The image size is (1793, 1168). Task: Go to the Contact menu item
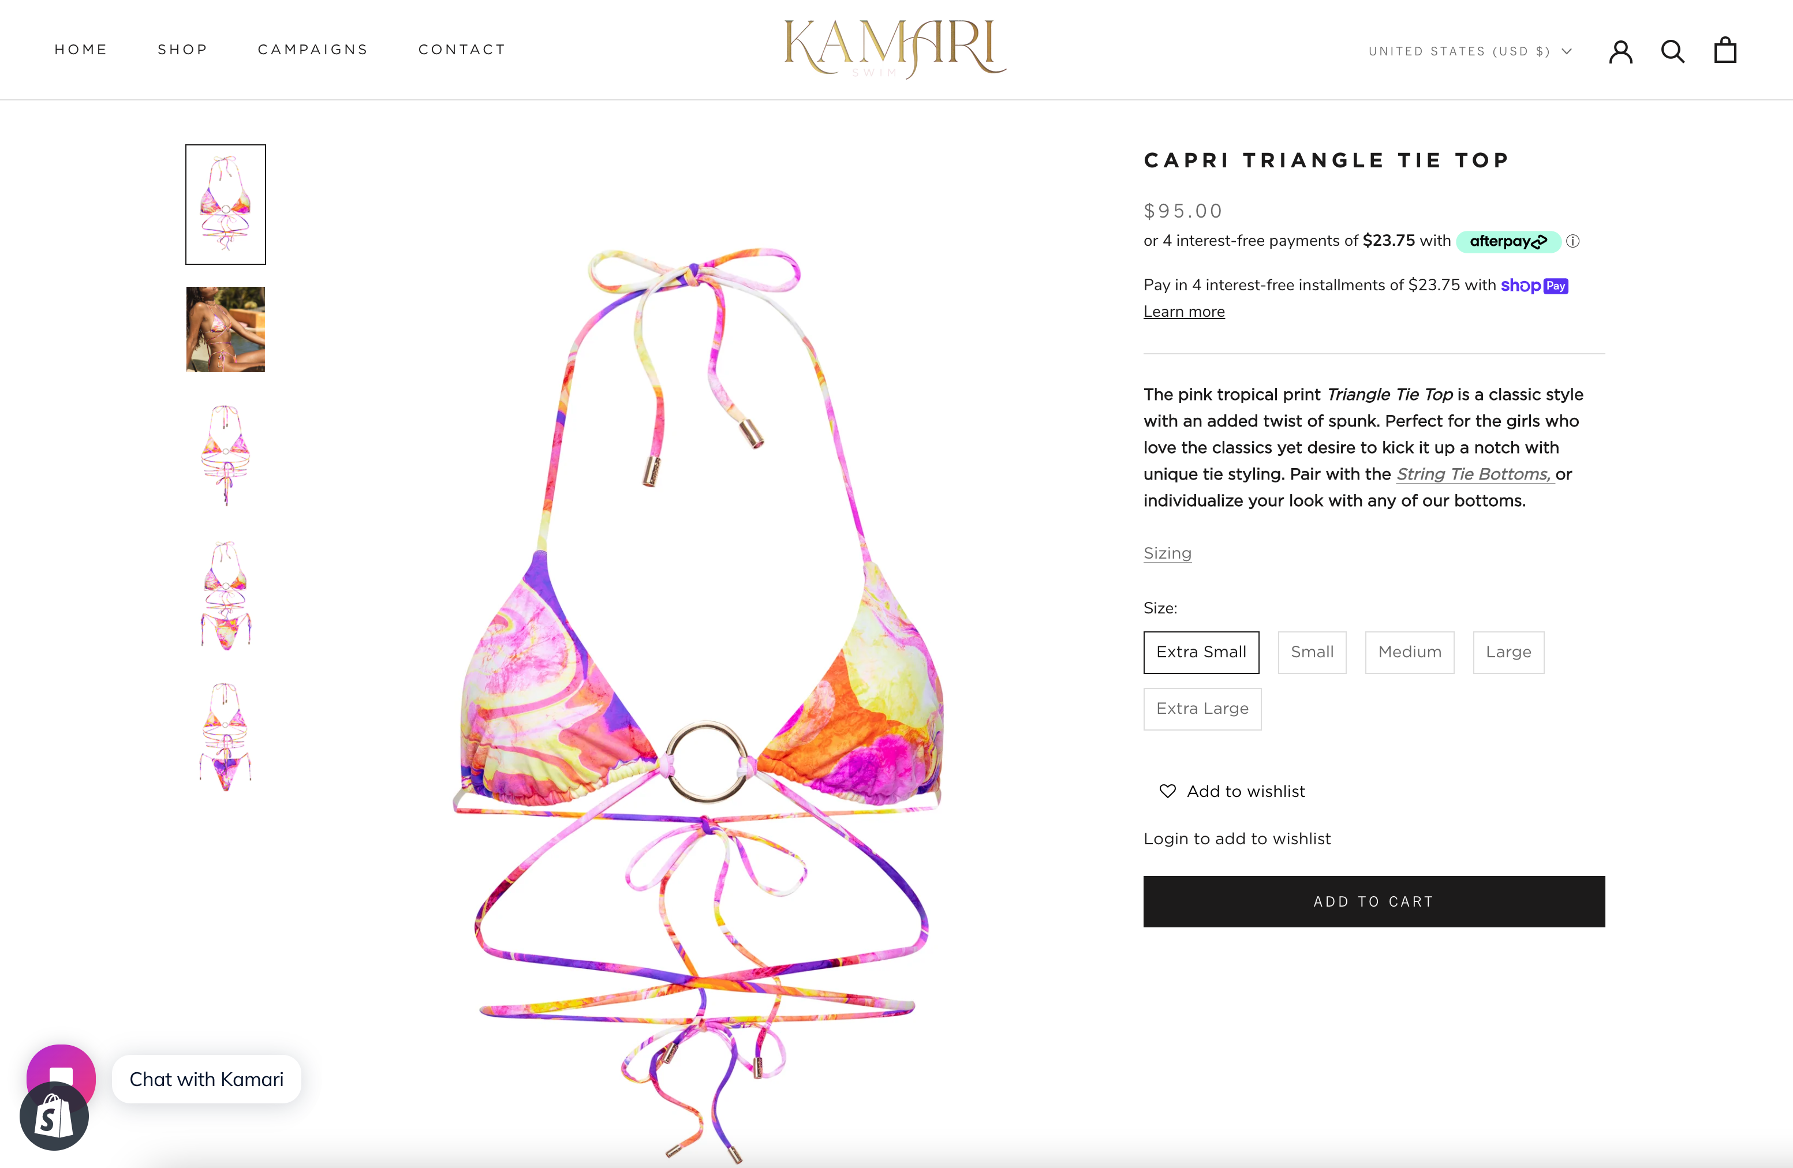(462, 50)
